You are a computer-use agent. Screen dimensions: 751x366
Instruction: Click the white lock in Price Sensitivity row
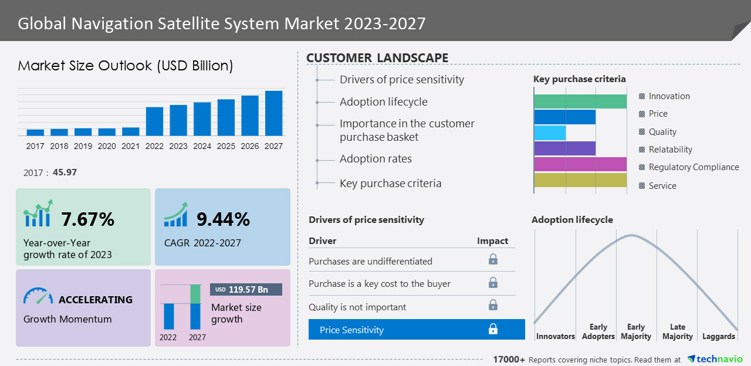click(493, 329)
